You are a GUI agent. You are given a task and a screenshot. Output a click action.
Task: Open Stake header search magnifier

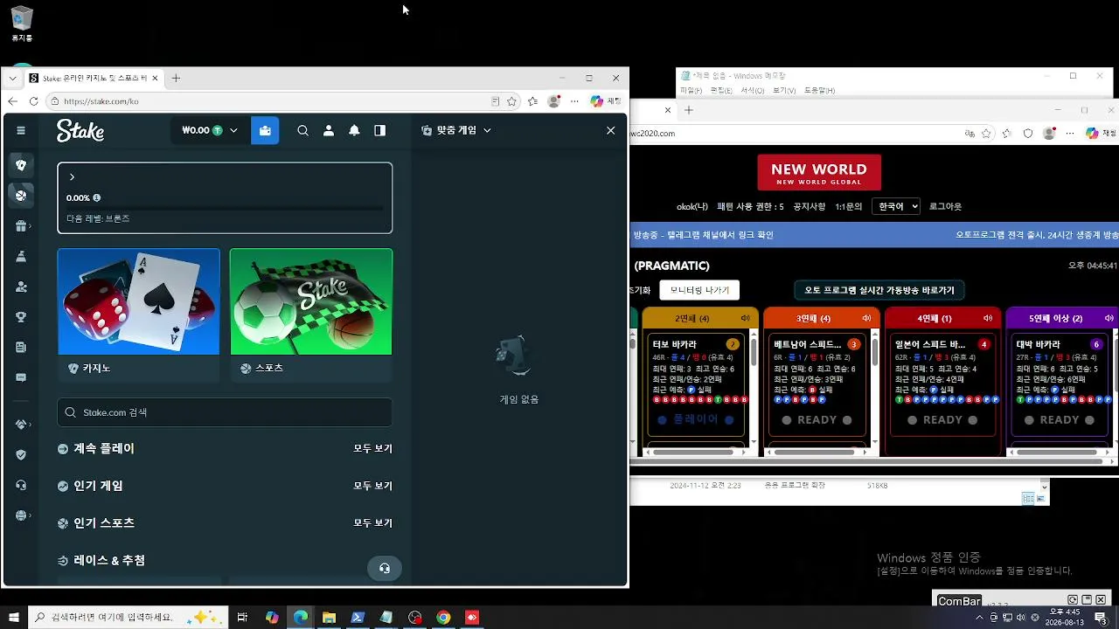302,130
